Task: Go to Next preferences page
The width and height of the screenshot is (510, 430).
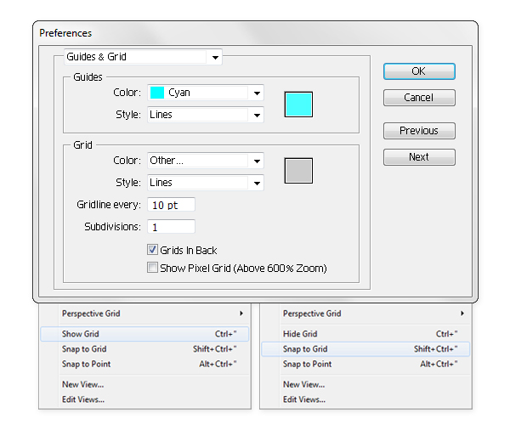Action: click(x=419, y=157)
